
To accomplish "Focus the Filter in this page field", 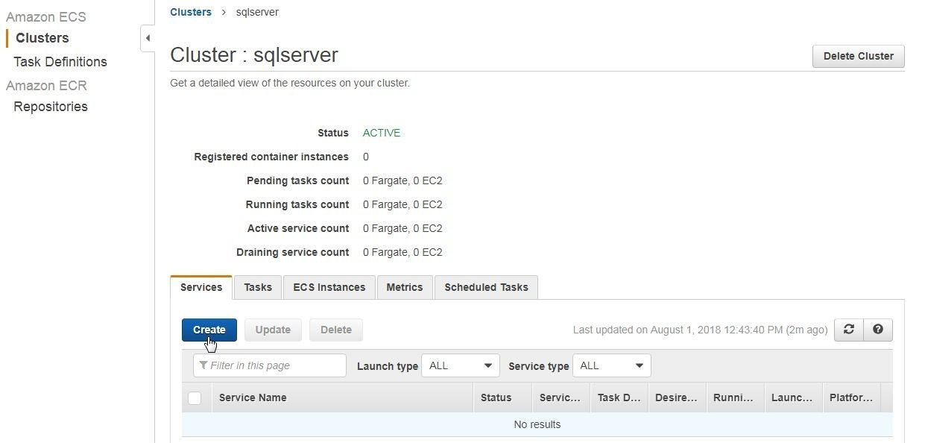I will pyautogui.click(x=270, y=365).
